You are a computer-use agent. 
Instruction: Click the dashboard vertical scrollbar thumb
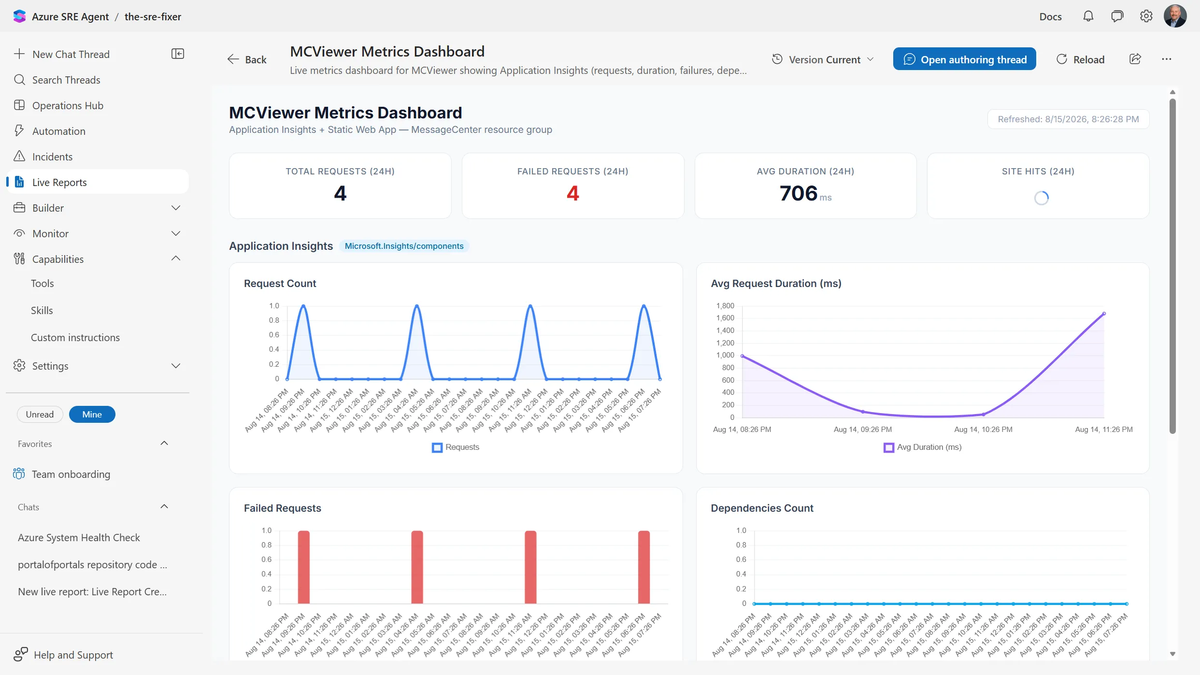(x=1172, y=266)
